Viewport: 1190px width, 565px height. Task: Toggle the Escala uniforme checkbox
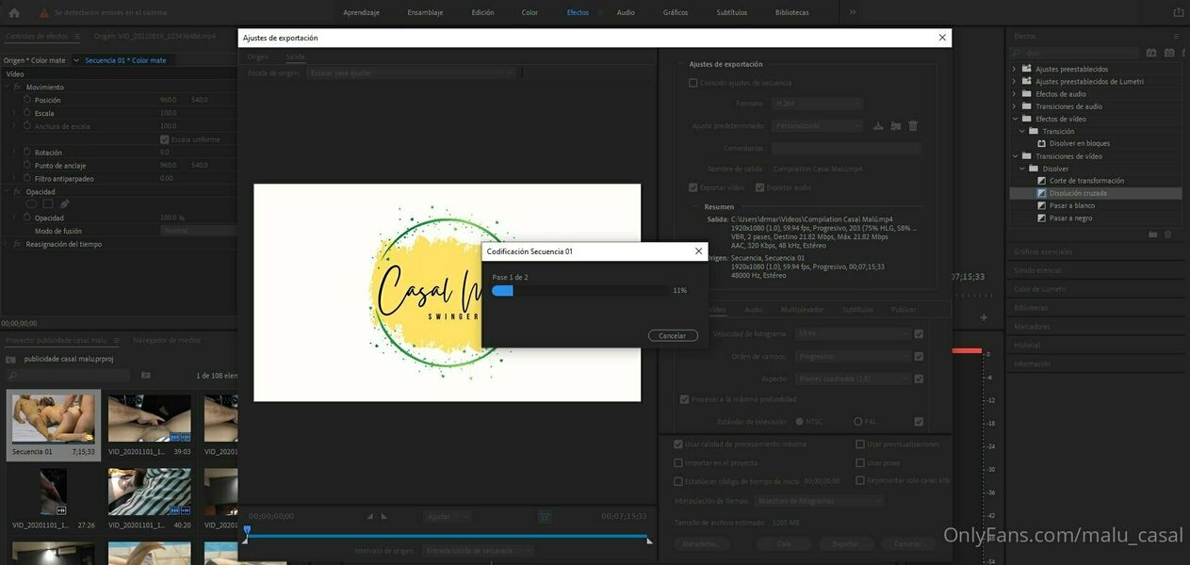pos(165,139)
